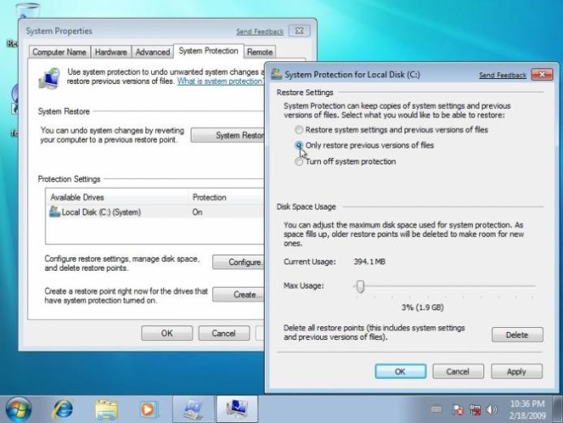Viewport: 563px width, 423px height.
Task: Click the Current Usage 394.1 MB value
Action: (x=370, y=262)
